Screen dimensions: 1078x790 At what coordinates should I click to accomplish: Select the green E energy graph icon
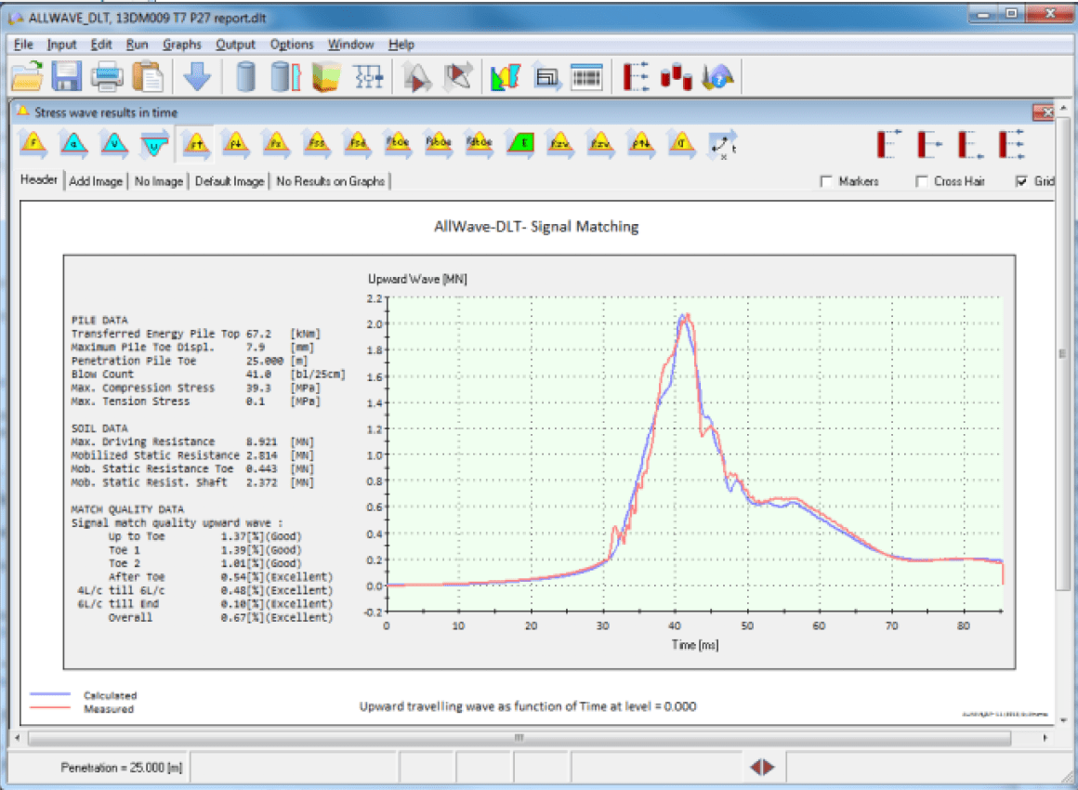coord(522,144)
